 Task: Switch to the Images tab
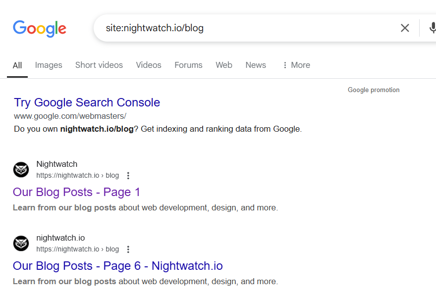(x=48, y=65)
